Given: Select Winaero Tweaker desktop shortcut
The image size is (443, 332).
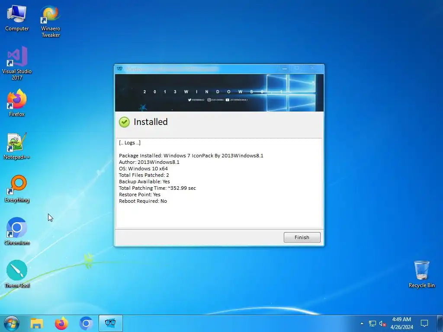Looking at the screenshot, I should tap(50, 22).
